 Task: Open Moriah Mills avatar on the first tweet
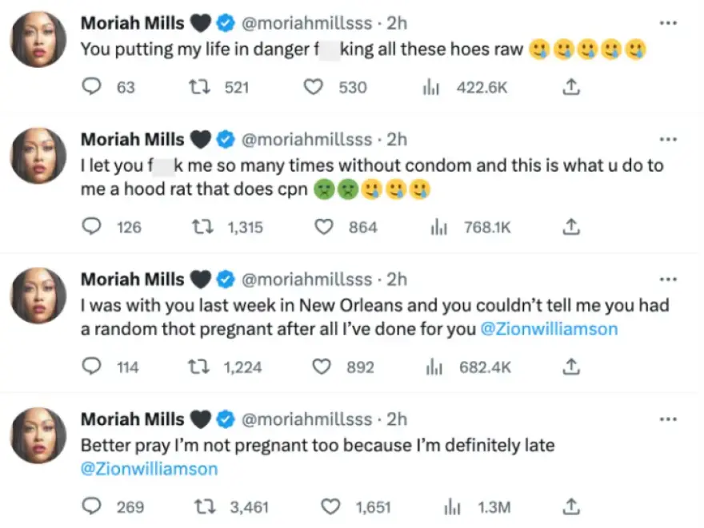[39, 39]
